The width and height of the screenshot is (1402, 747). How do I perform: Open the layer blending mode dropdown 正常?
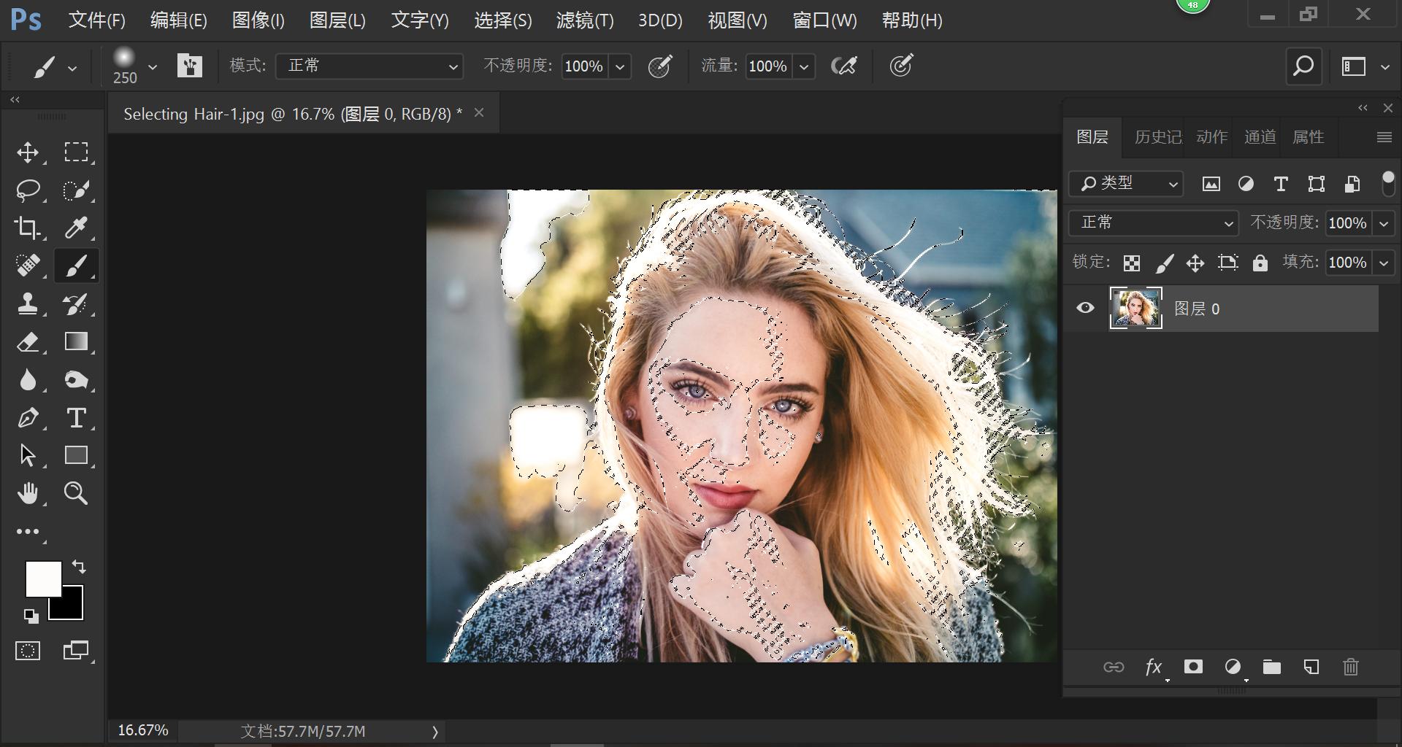(x=1152, y=223)
